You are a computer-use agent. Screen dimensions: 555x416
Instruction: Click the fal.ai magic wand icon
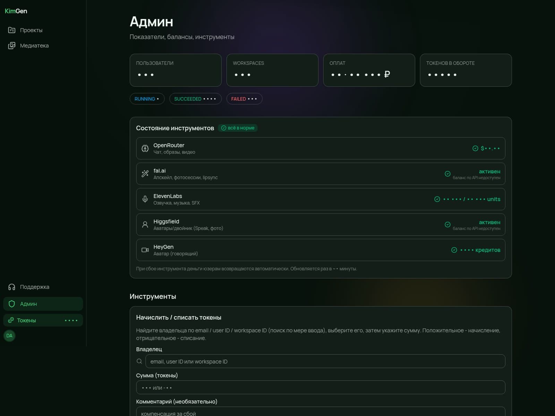click(145, 174)
